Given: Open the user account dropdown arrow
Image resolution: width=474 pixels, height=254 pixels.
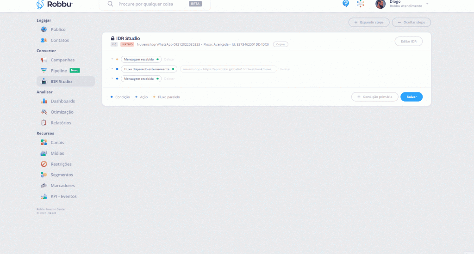Looking at the screenshot, I should tap(427, 4).
